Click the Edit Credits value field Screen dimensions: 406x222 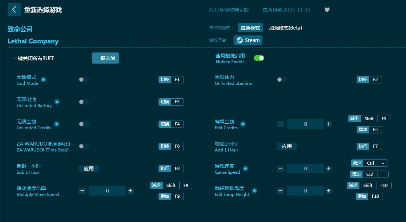[306, 124]
